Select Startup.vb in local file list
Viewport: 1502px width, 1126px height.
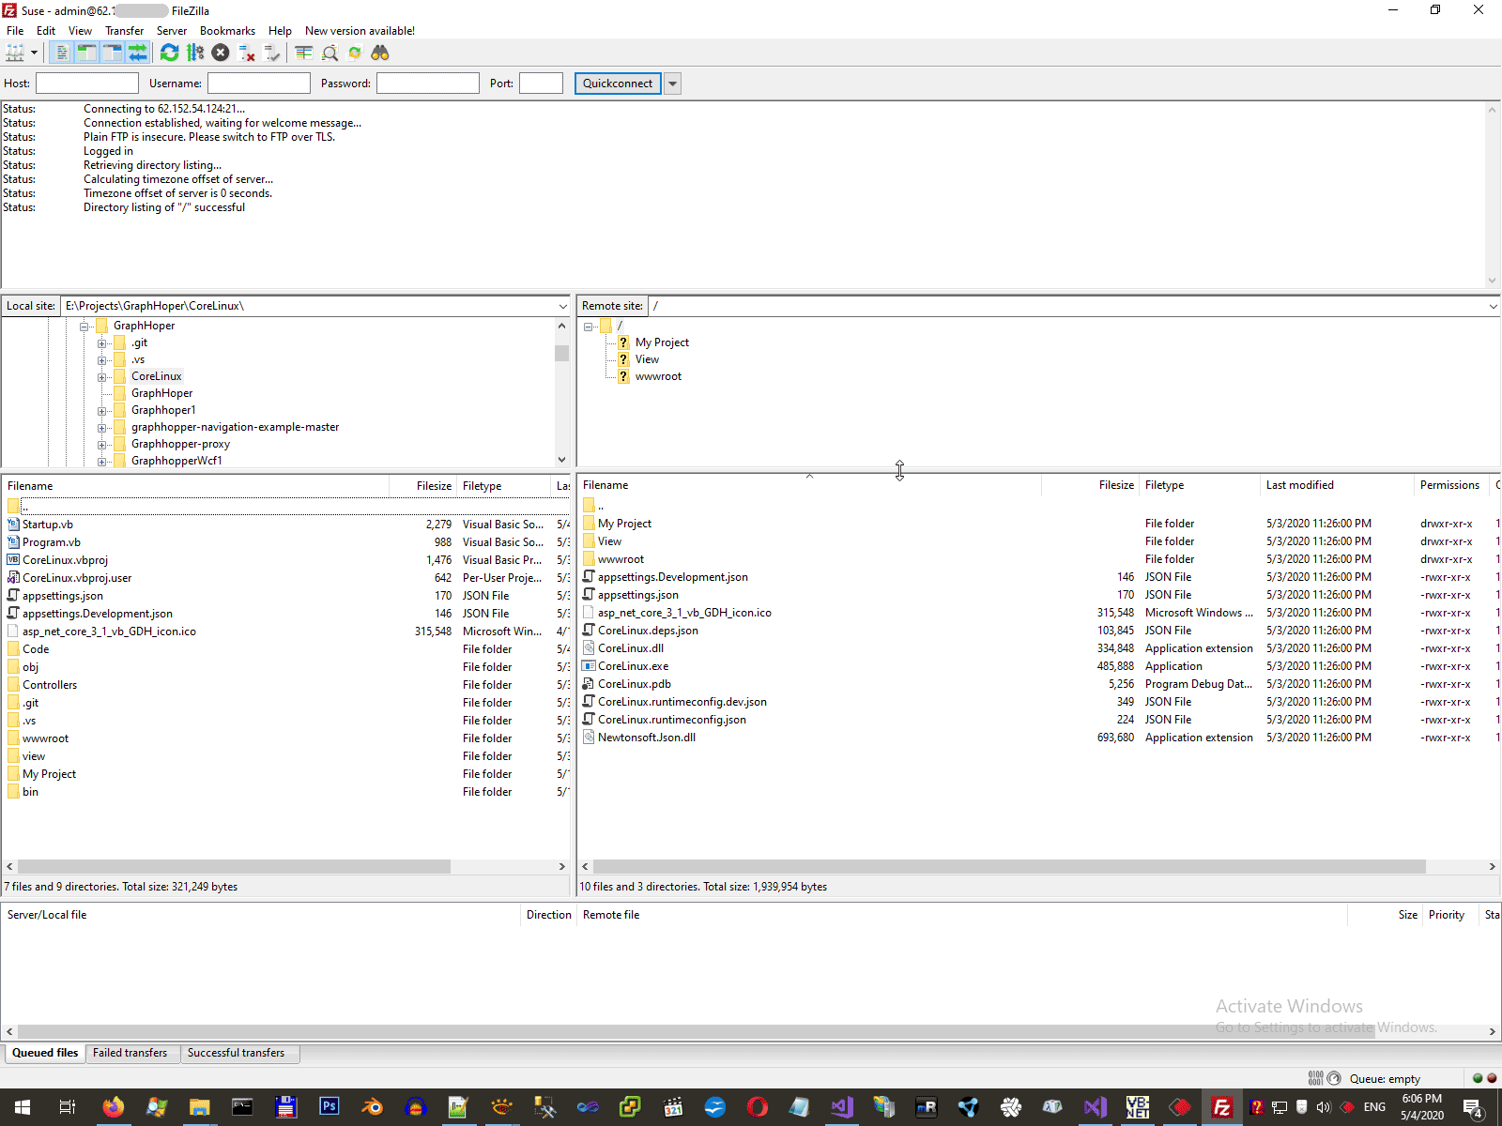coord(48,525)
